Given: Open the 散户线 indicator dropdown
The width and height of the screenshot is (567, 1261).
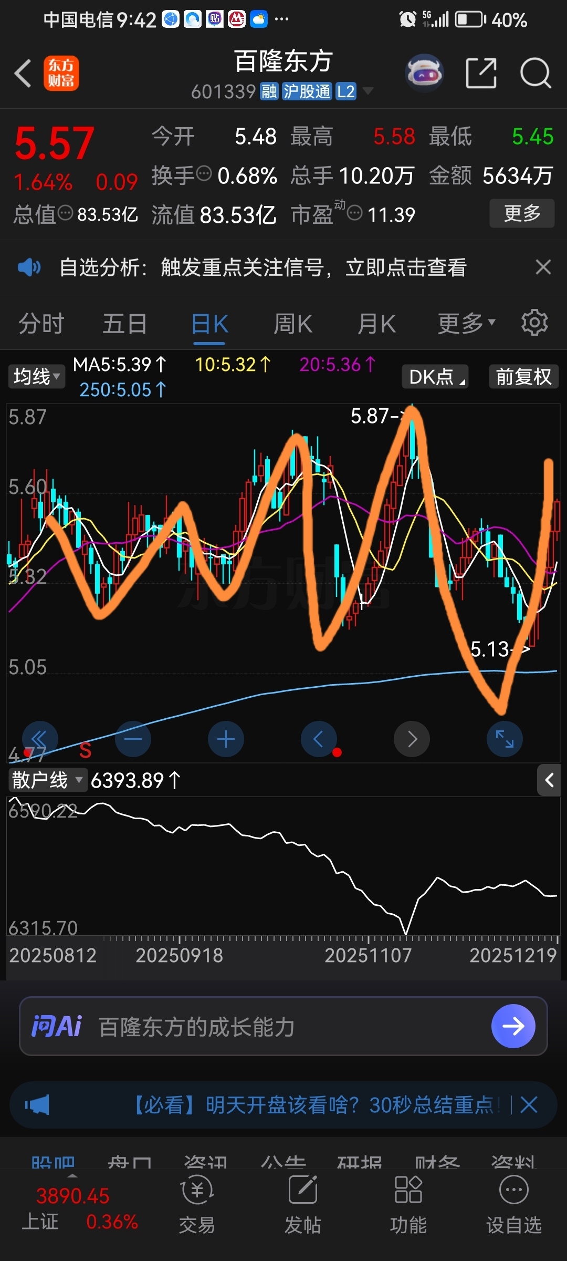Looking at the screenshot, I should 47,780.
